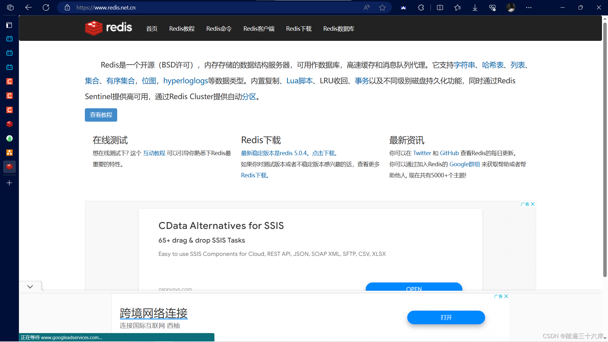Click the site lock icon in address bar
This screenshot has width=608, height=342.
click(67, 8)
